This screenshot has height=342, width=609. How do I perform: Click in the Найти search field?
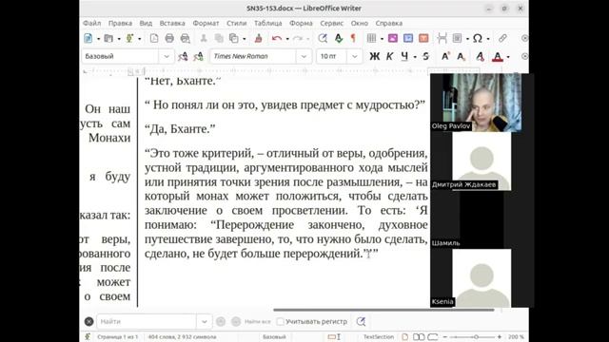coord(147,321)
